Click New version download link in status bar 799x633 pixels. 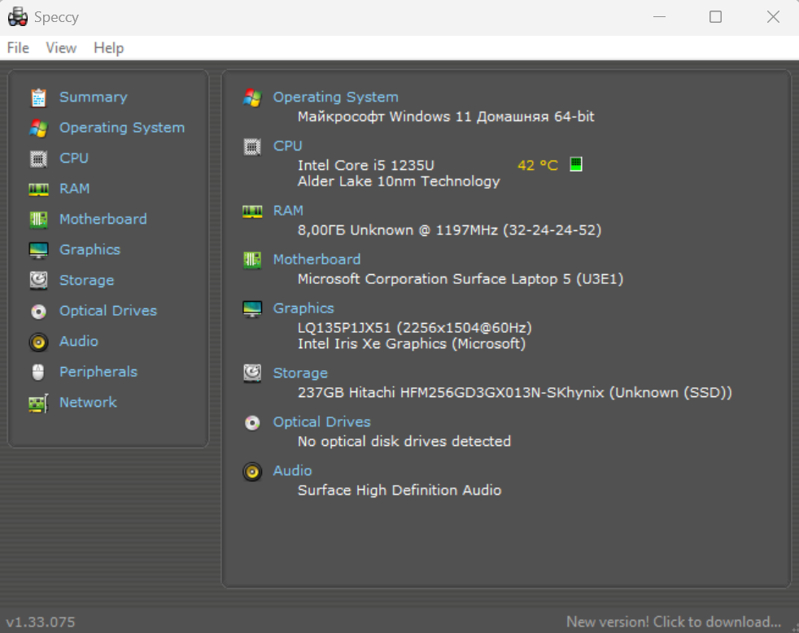(674, 622)
